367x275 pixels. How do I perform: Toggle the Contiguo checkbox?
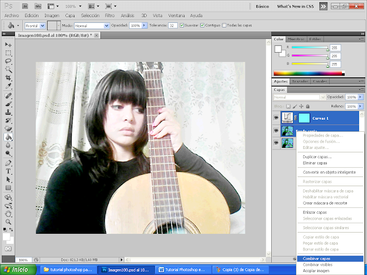(202, 25)
